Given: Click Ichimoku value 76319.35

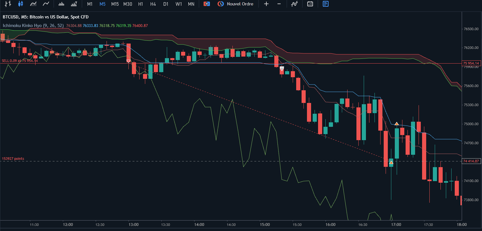Looking at the screenshot, I should click(124, 25).
